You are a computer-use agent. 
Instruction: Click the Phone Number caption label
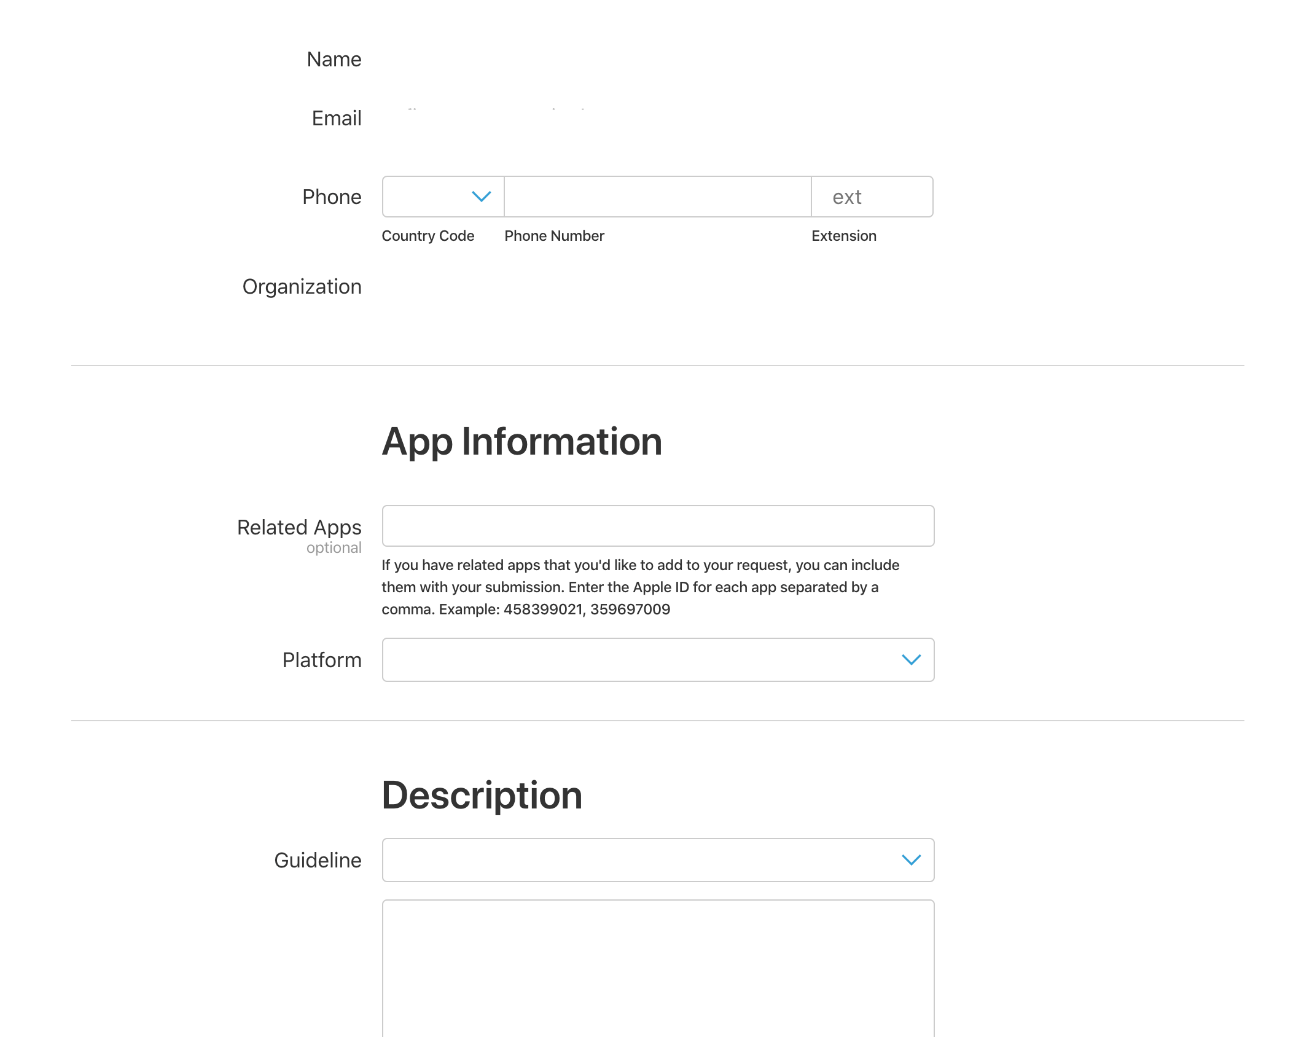[553, 235]
